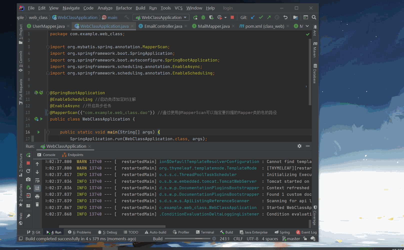The height and width of the screenshot is (250, 404).
Task: Run WebClassApplication with coverage from toolbar
Action: (211, 17)
